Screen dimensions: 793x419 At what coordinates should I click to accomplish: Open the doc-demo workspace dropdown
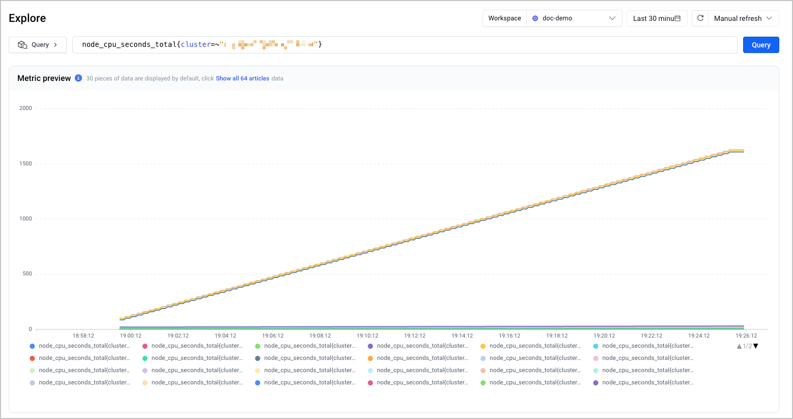point(574,18)
